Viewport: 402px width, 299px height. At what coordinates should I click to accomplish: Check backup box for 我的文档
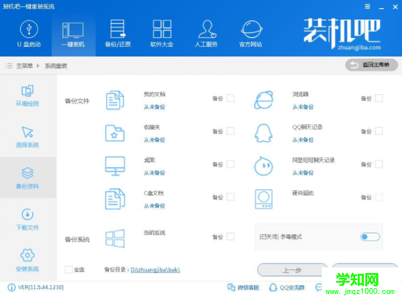click(230, 98)
